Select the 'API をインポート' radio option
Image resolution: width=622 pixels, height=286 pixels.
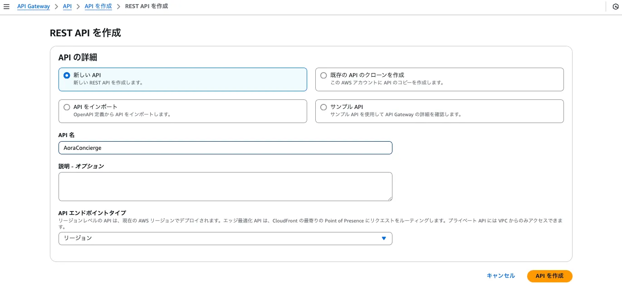coord(67,107)
